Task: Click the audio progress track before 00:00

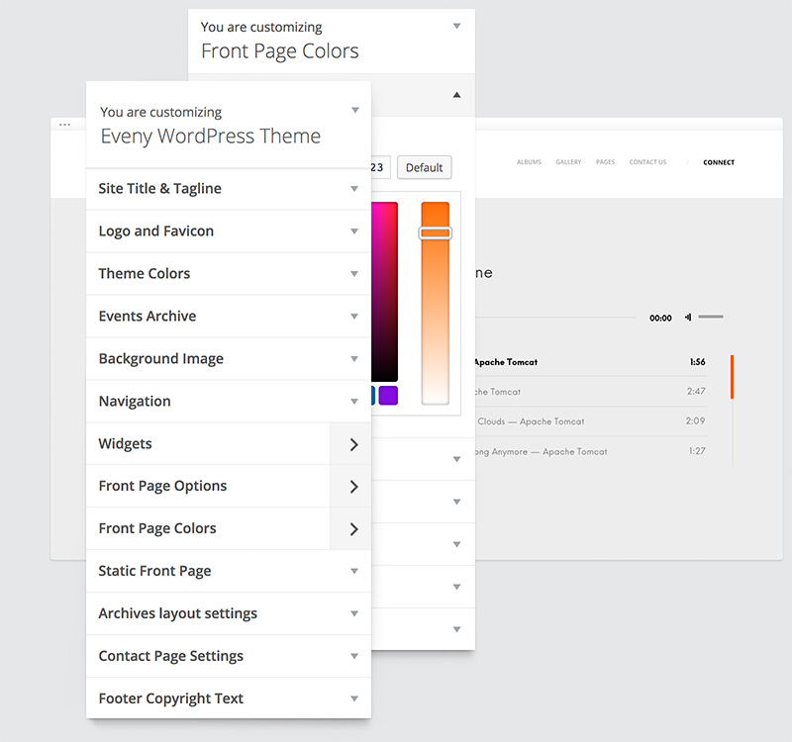Action: click(x=555, y=318)
